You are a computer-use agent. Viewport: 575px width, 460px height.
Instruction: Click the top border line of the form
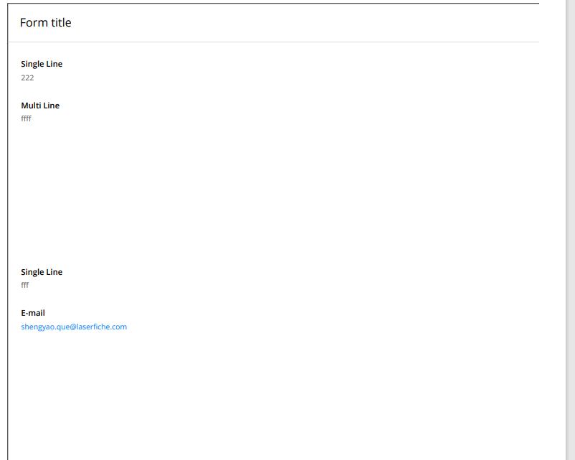click(273, 4)
